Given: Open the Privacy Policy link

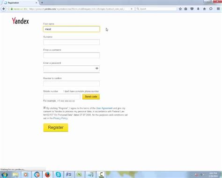Looking at the screenshot, I should [60, 118].
